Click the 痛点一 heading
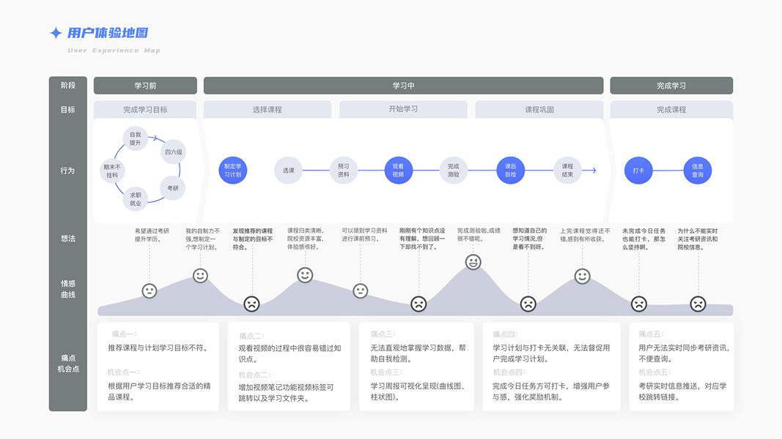Screen dimensions: 782x439 tap(124, 334)
